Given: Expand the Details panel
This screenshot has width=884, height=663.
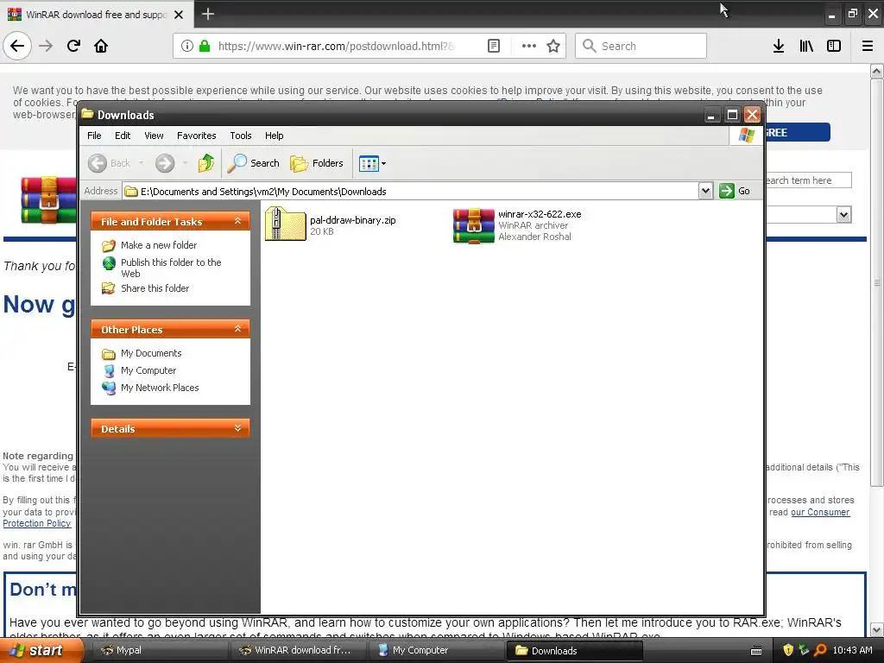Looking at the screenshot, I should (x=238, y=428).
